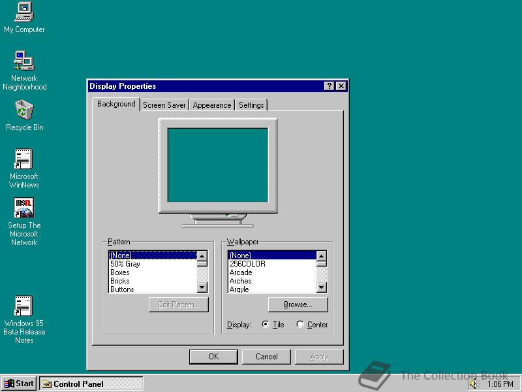Select the Arches wallpaper

point(272,281)
